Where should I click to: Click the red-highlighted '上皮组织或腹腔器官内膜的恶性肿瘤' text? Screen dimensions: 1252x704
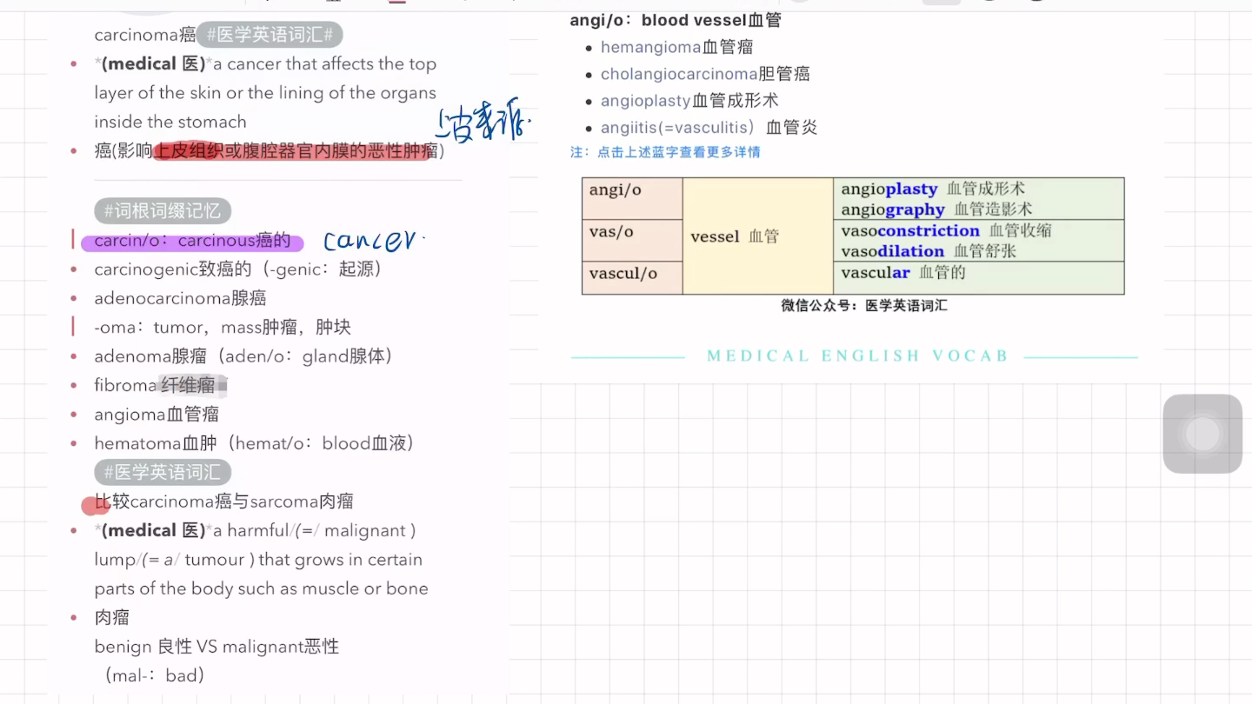click(296, 151)
